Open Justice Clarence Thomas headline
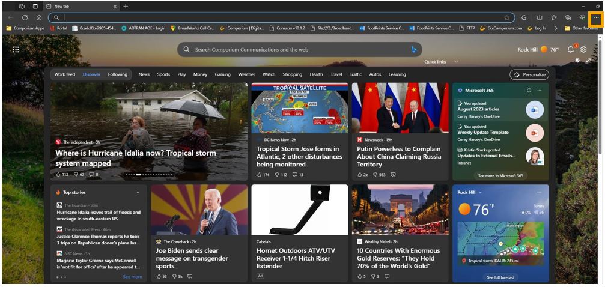 99,240
